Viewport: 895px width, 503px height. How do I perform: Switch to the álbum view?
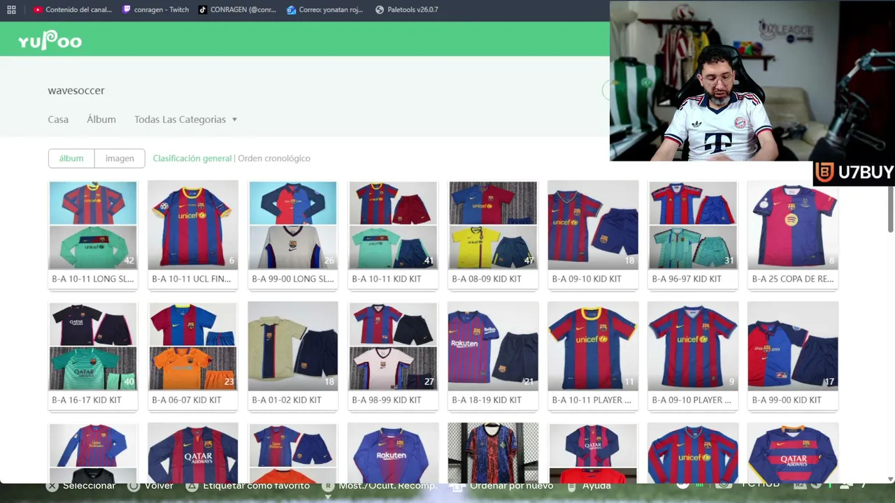pyautogui.click(x=71, y=159)
